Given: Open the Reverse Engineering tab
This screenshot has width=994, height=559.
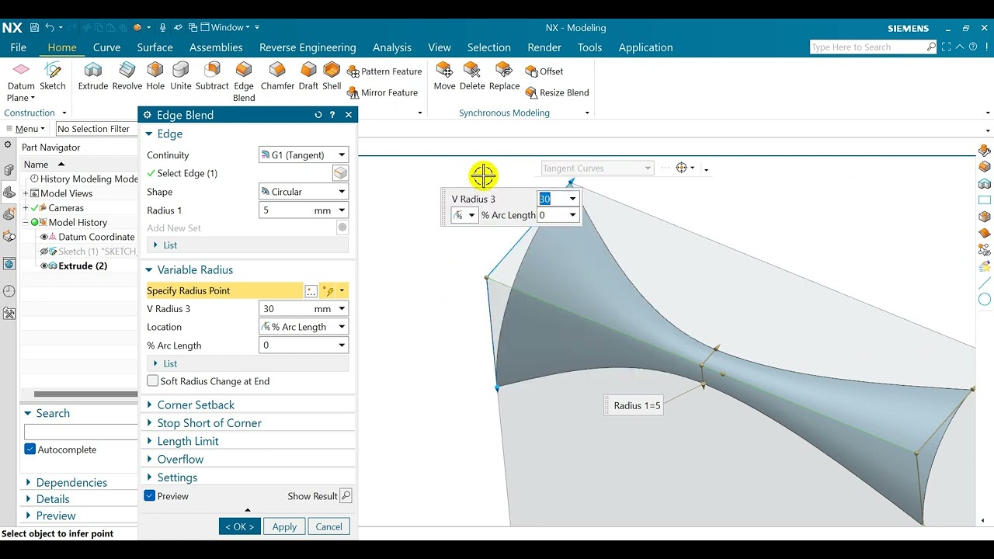Looking at the screenshot, I should (308, 47).
